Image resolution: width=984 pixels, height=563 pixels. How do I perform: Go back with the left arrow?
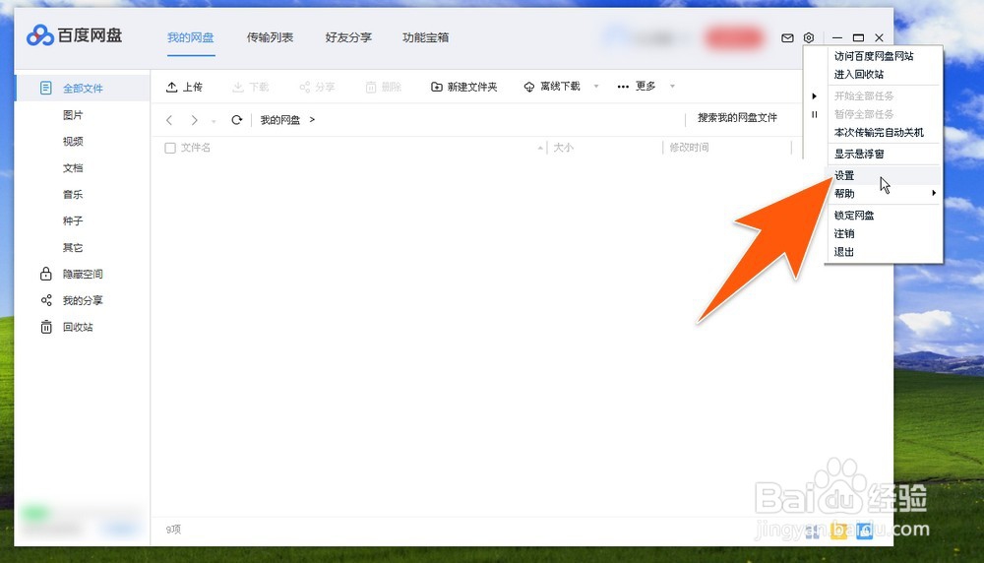(x=169, y=120)
